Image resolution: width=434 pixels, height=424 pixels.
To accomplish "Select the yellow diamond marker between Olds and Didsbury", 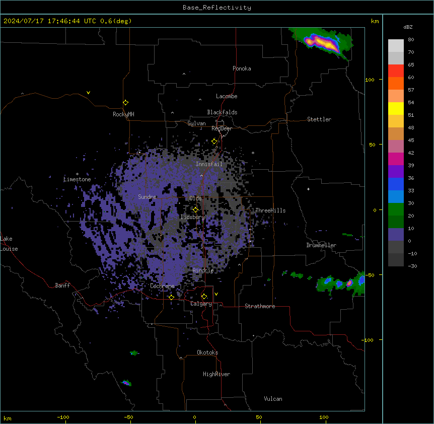I will point(195,209).
